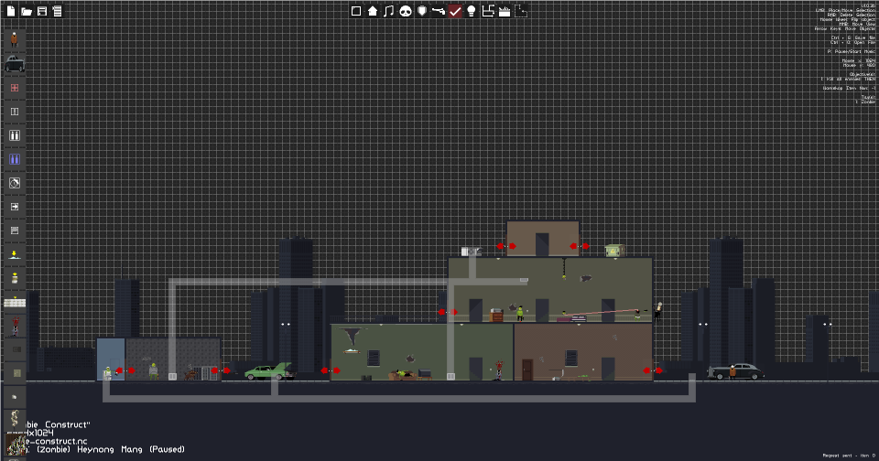The width and height of the screenshot is (879, 461).
Task: Pick the dark vent box palette item
Action: click(x=15, y=349)
